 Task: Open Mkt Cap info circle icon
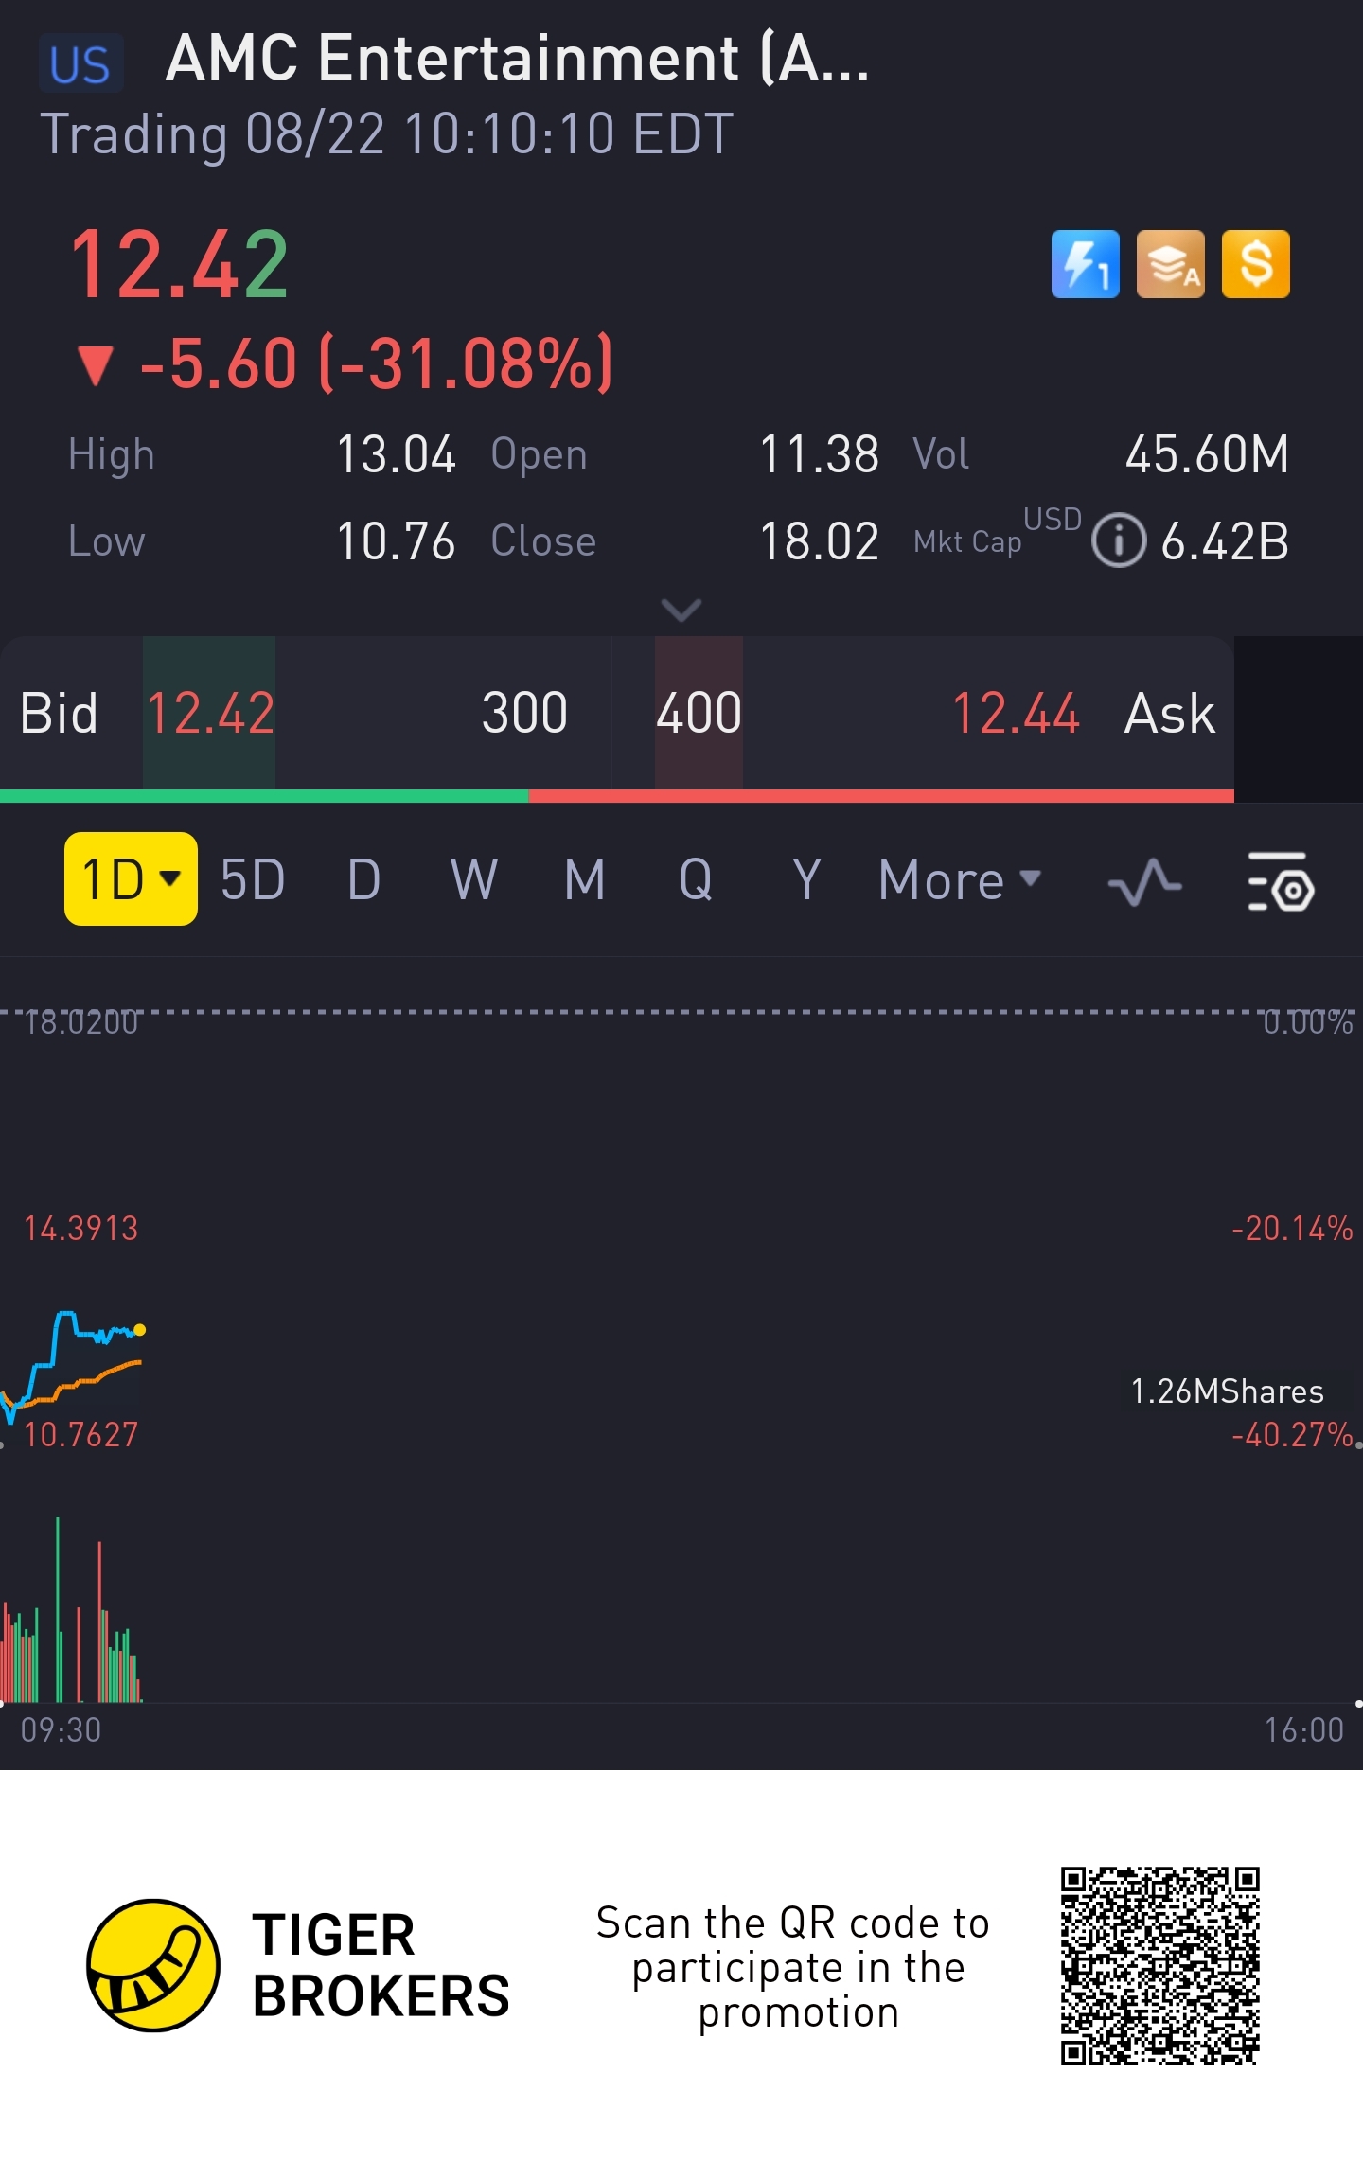pyautogui.click(x=1118, y=541)
